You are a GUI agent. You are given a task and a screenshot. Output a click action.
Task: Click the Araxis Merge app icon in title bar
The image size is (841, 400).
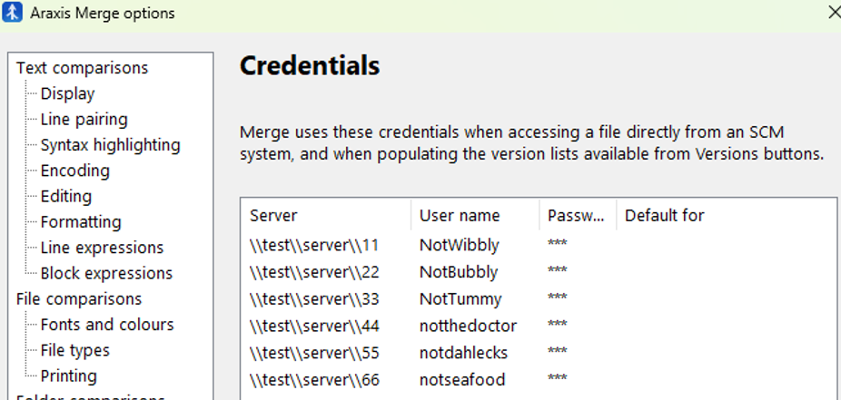pyautogui.click(x=12, y=13)
